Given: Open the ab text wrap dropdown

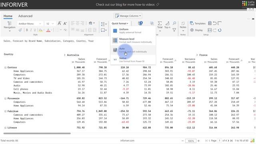Looking at the screenshot, I should [92, 23].
